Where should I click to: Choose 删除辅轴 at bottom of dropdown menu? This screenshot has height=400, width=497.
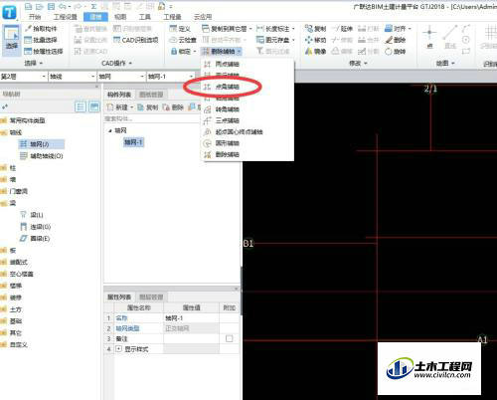click(227, 154)
